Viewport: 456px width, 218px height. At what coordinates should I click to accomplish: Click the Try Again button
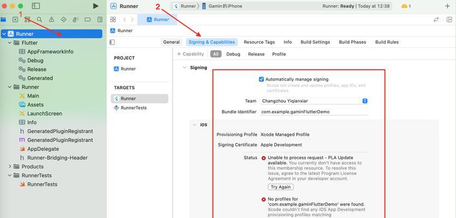[281, 187]
